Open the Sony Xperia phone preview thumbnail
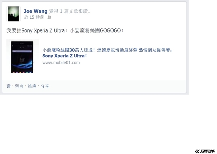This screenshot has width=217, height=154. (x=23, y=56)
